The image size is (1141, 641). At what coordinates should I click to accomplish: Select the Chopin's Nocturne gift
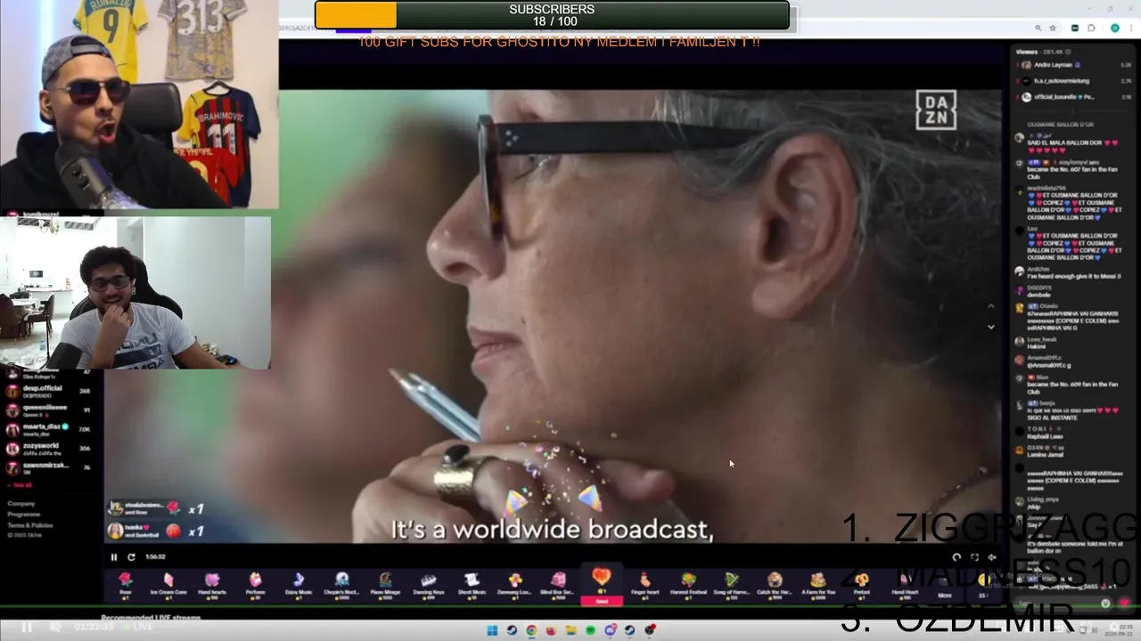[x=341, y=584]
